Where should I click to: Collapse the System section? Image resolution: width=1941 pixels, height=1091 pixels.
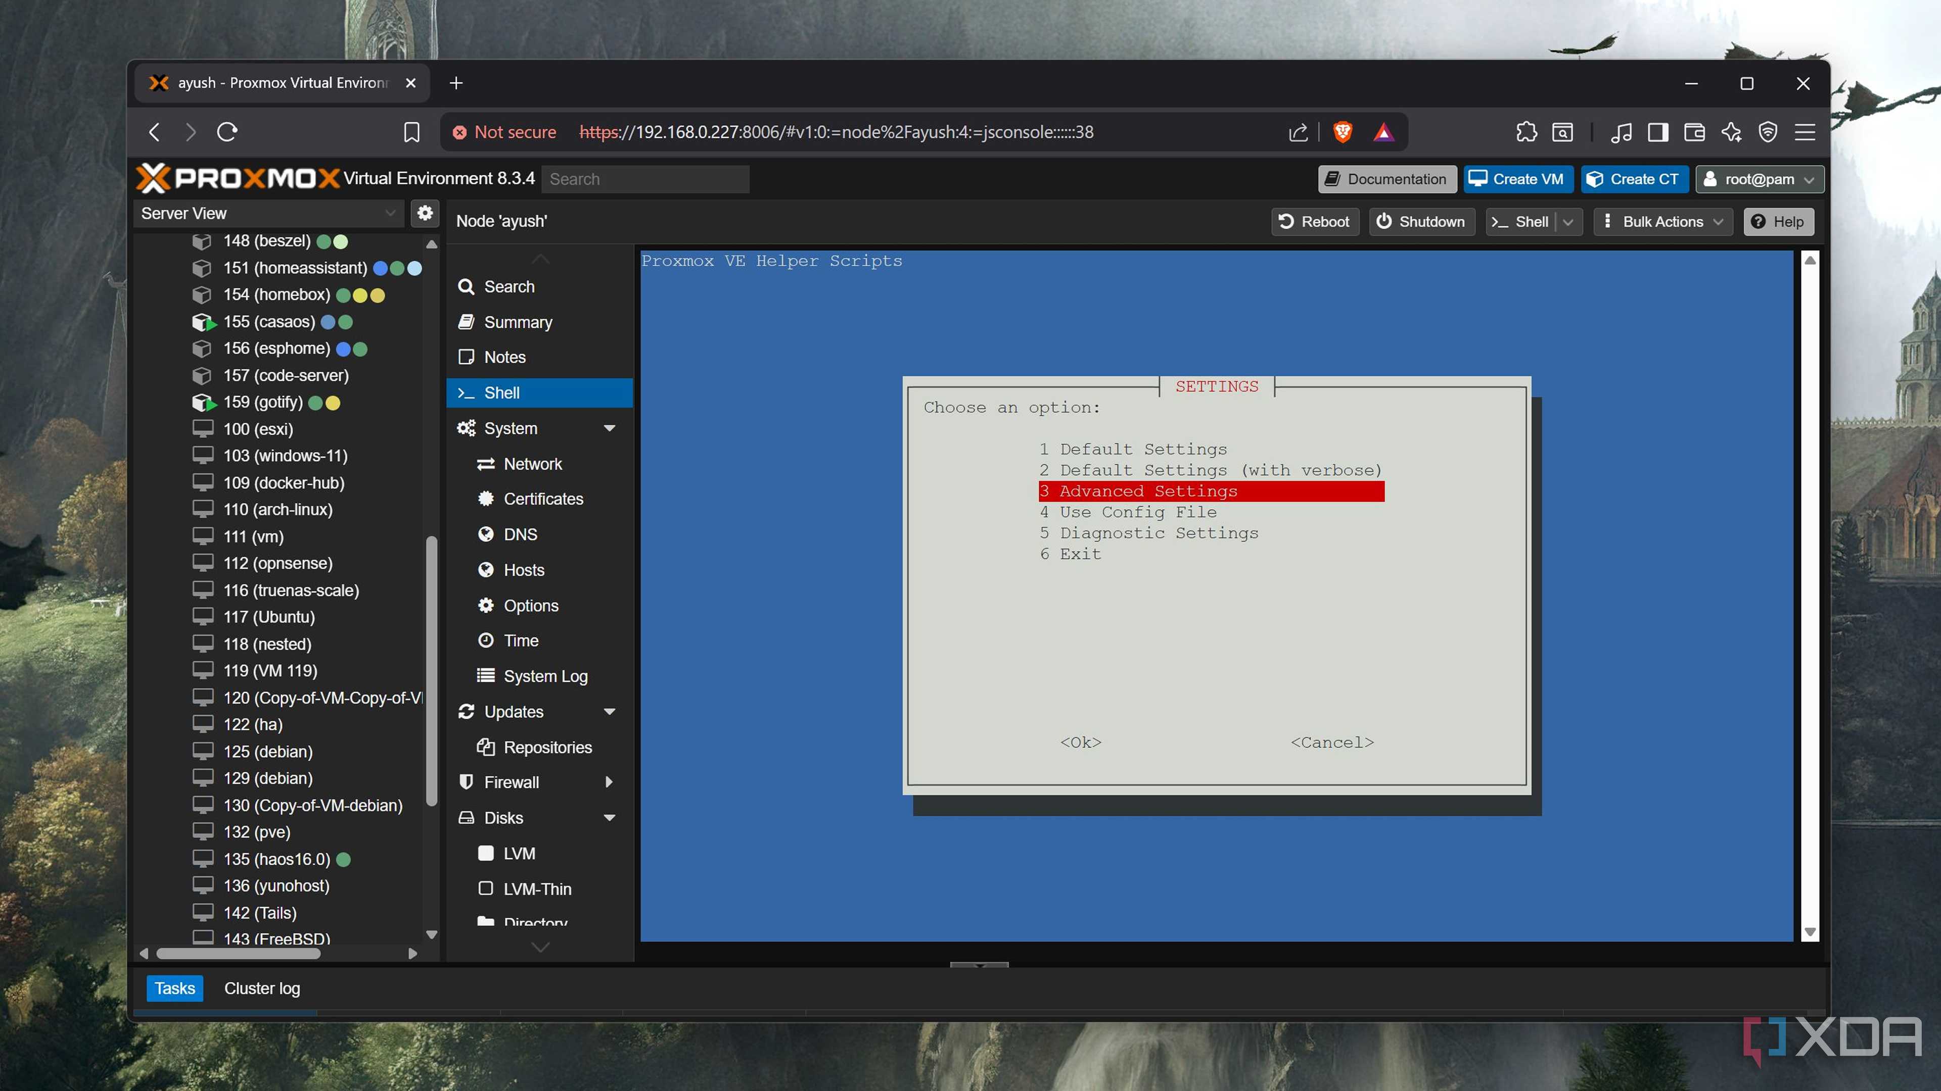pos(610,428)
